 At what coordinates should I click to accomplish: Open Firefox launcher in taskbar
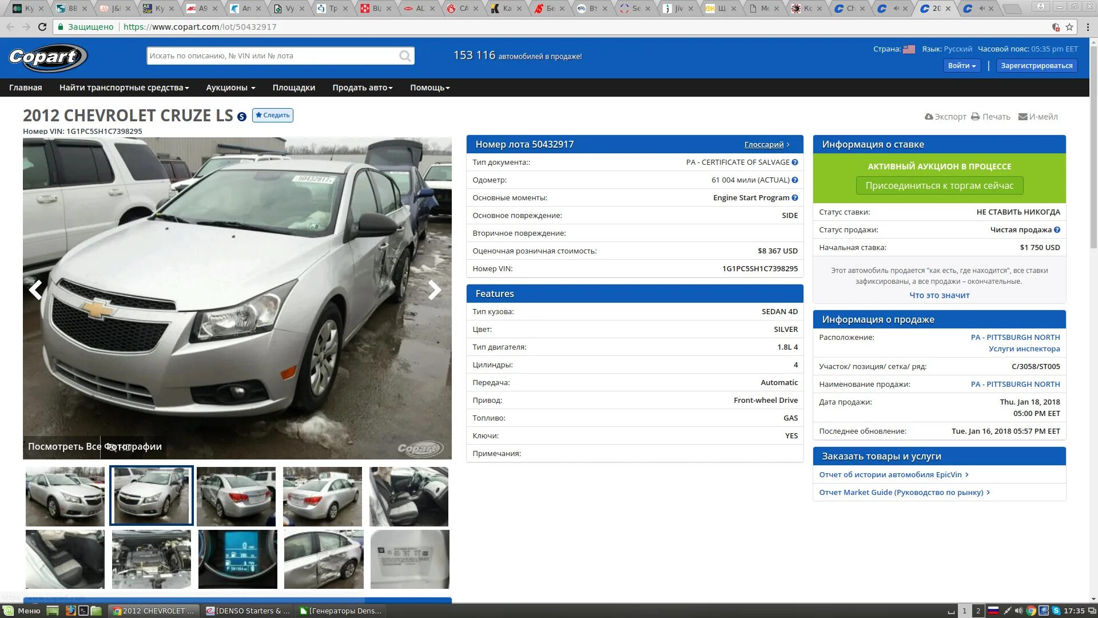(70, 611)
